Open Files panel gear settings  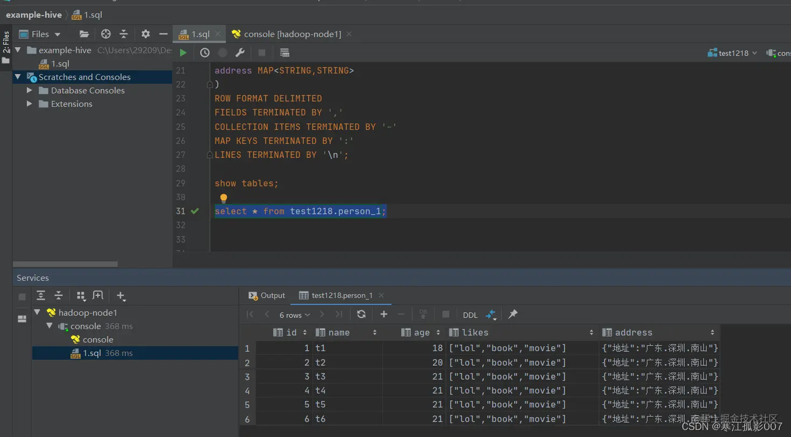tap(146, 34)
